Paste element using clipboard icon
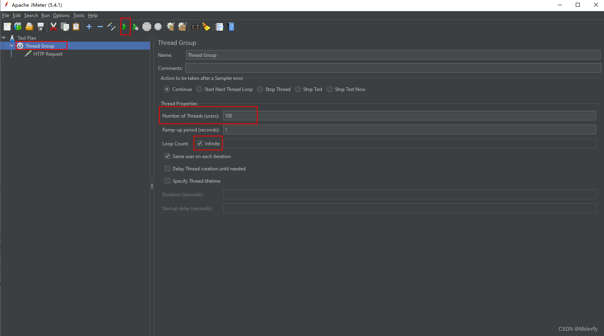The height and width of the screenshot is (336, 604). (x=76, y=27)
